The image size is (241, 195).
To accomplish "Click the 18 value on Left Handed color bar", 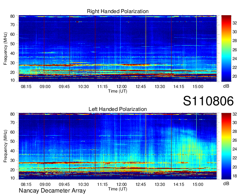I will pos(235,176).
